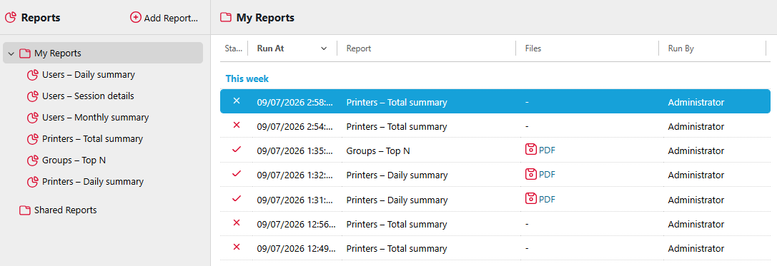Screen dimensions: 777x266
Task: Open Printers – Total summary in tree
Action: [93, 139]
